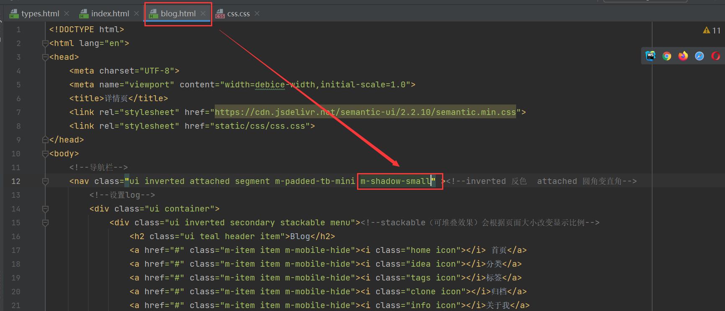The image size is (725, 311).
Task: Click the m-padded-tb-mini class name
Action: point(315,181)
